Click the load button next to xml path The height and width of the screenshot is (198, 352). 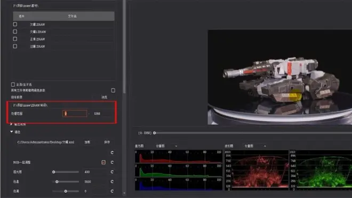pos(87,142)
